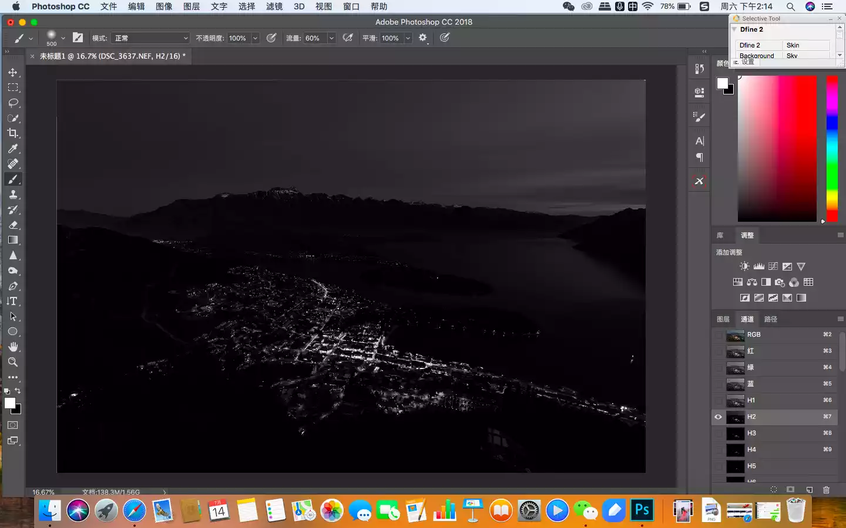Viewport: 846px width, 528px height.
Task: Select the Hand tool
Action: (13, 347)
